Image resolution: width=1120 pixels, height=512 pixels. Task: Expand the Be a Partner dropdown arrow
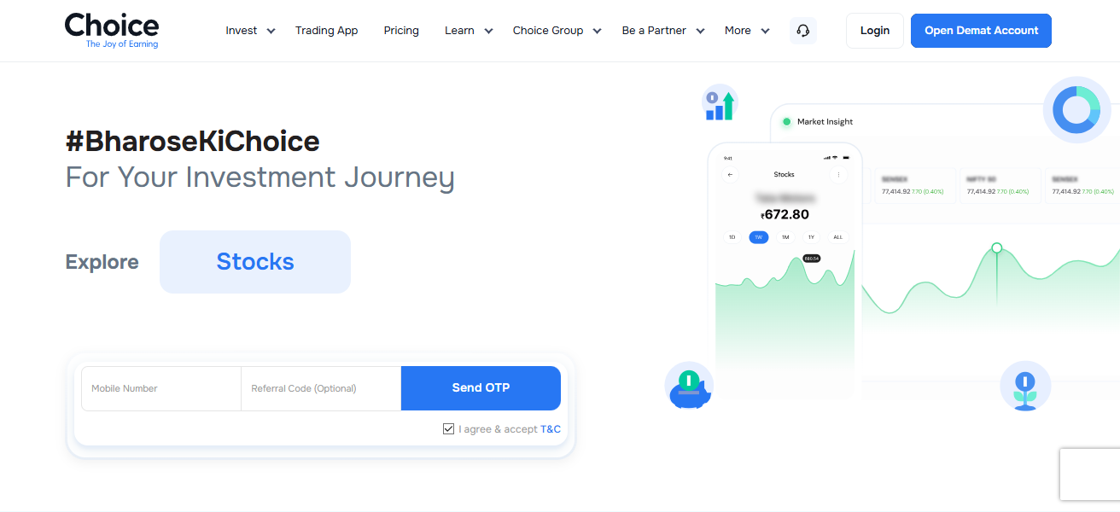click(x=700, y=31)
